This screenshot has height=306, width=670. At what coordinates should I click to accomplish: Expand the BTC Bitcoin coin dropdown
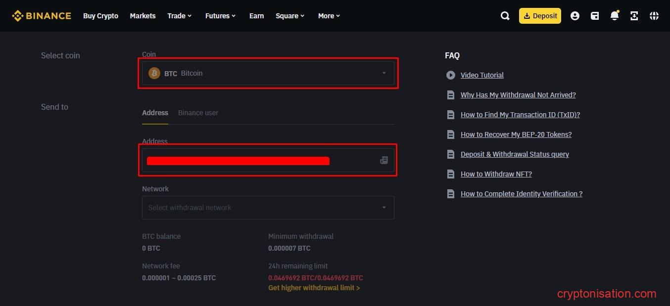[268, 73]
